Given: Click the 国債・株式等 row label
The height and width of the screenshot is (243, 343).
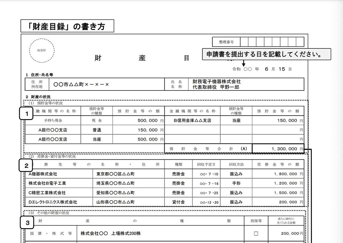Looking at the screenshot, I should (x=51, y=234).
